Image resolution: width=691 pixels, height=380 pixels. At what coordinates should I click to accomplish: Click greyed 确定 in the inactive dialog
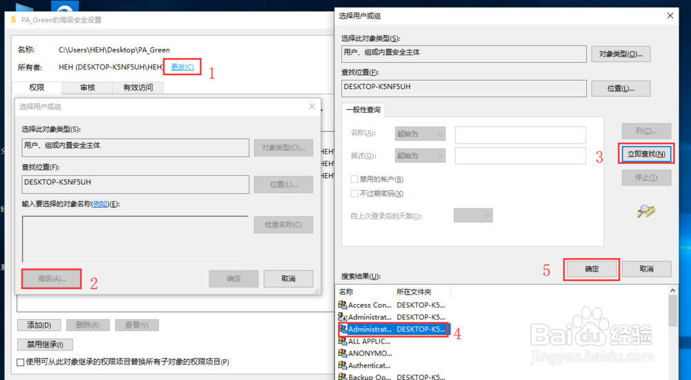click(x=234, y=279)
